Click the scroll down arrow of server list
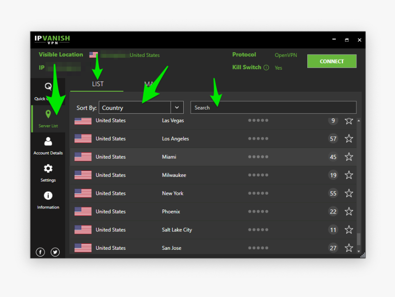 (x=359, y=251)
